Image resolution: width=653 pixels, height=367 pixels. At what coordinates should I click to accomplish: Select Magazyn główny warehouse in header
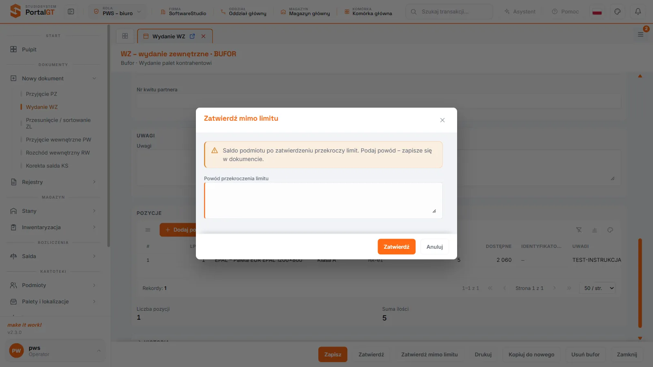coord(305,12)
